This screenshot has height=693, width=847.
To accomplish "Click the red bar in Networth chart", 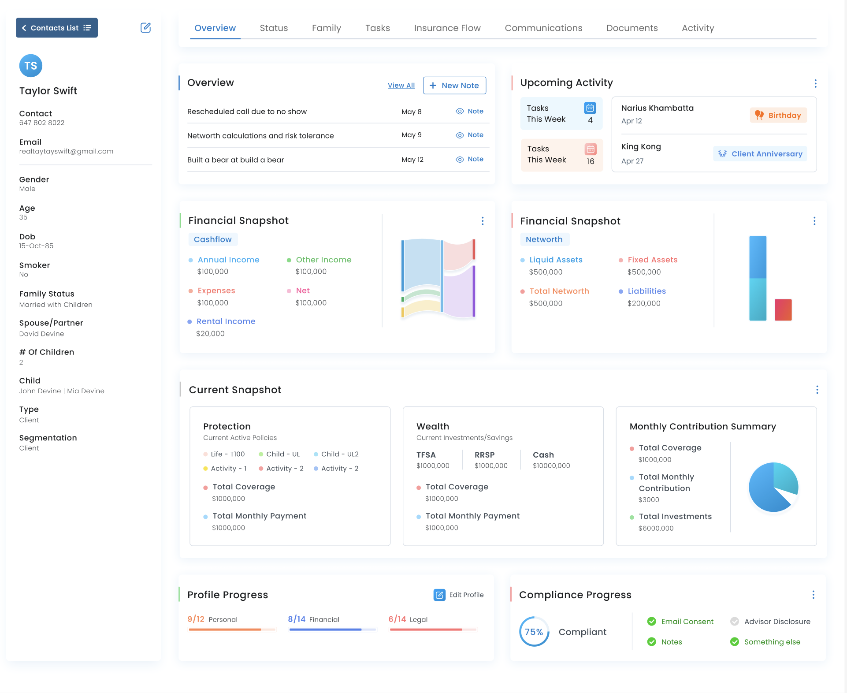I will click(x=783, y=310).
